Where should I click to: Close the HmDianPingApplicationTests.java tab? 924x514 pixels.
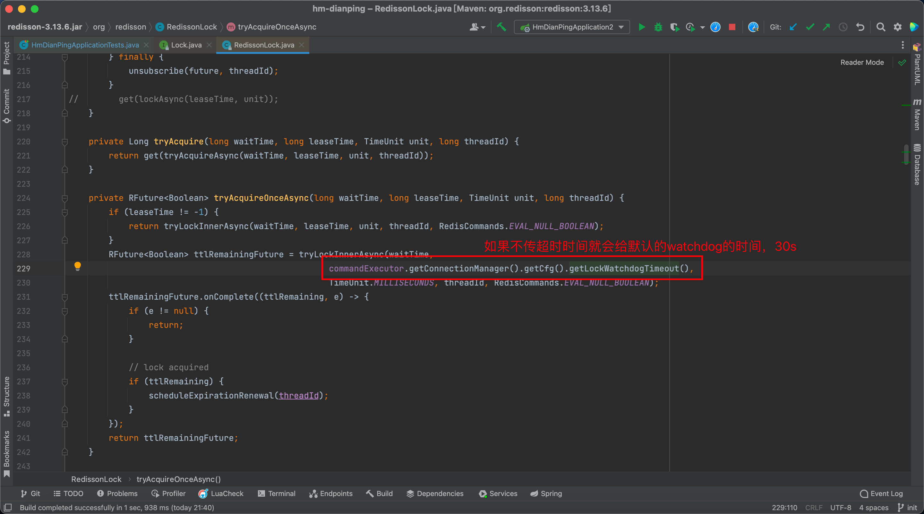point(146,45)
